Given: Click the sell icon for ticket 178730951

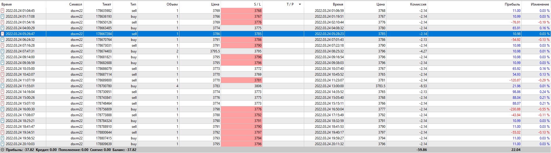Looking at the screenshot, I should (x=3, y=92).
